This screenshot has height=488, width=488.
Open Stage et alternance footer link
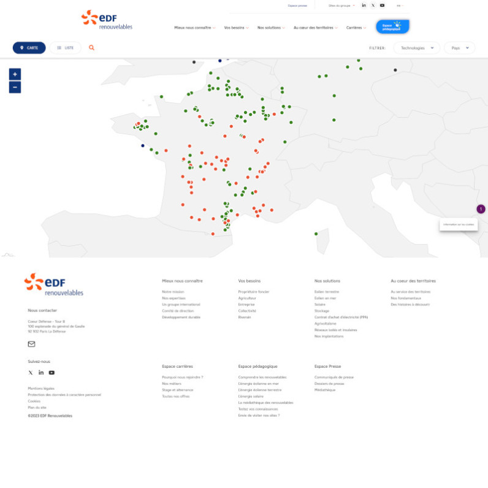pyautogui.click(x=177, y=390)
